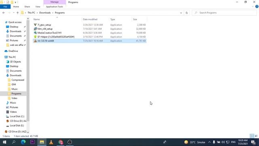Launch Microsoft Edge from taskbar
The height and width of the screenshot is (146, 259).
click(23, 142)
